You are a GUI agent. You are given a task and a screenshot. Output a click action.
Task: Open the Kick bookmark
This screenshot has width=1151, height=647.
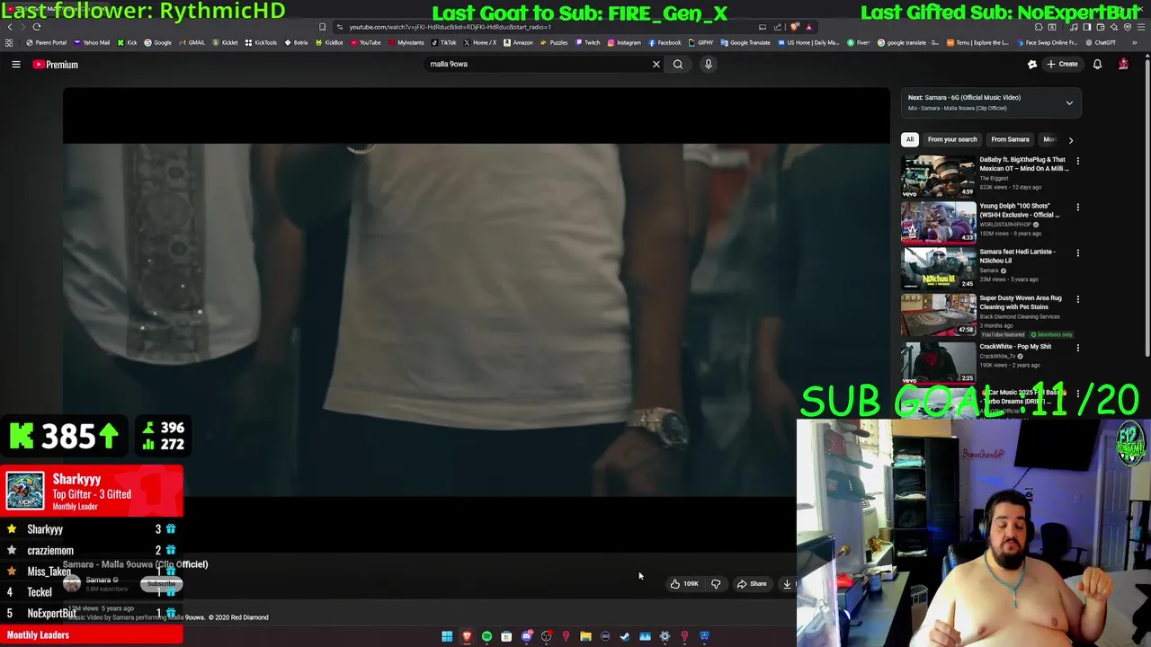(127, 42)
